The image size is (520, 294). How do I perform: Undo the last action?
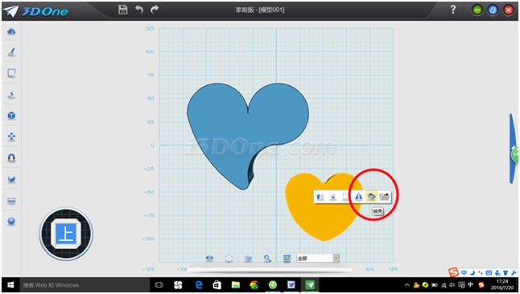(x=139, y=10)
